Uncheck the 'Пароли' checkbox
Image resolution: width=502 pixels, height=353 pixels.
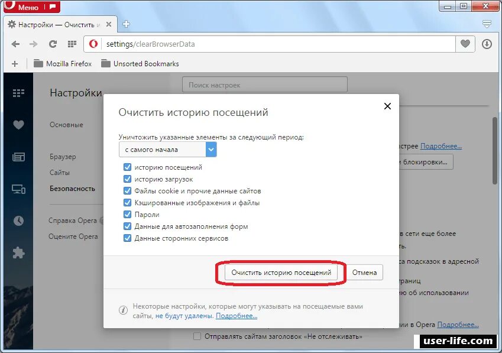click(x=127, y=215)
